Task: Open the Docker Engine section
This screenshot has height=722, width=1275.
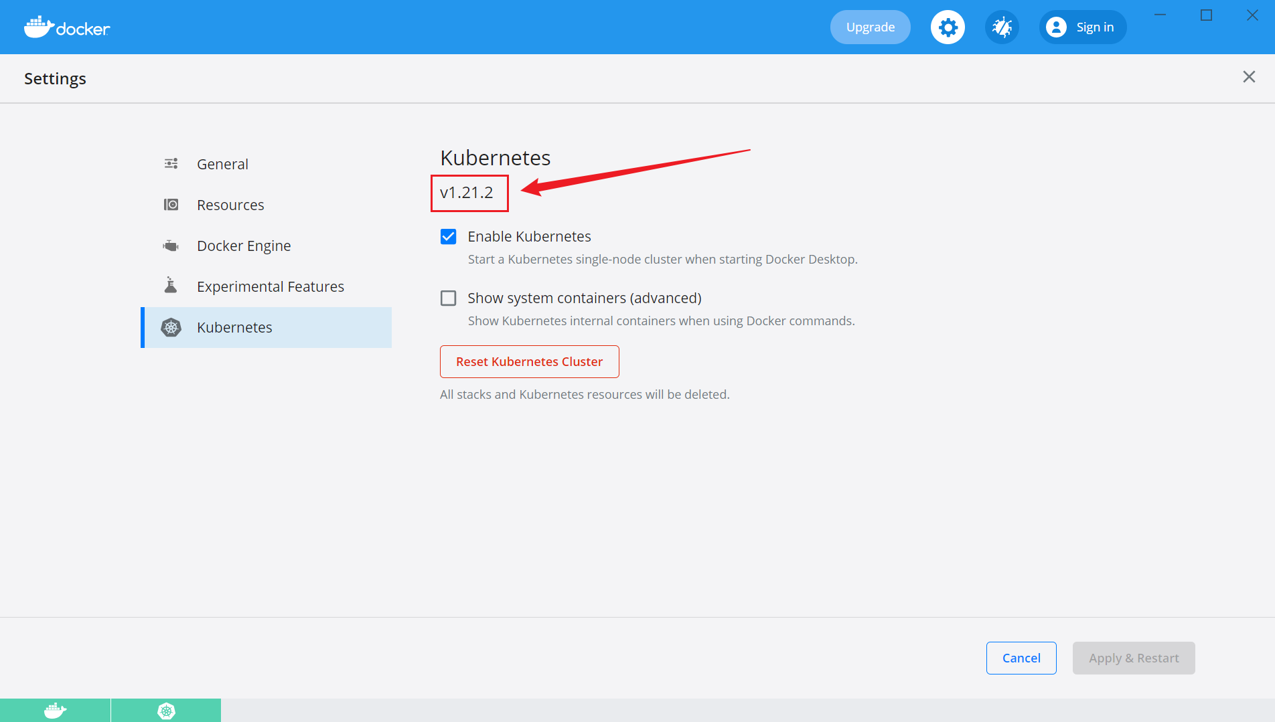Action: point(267,246)
